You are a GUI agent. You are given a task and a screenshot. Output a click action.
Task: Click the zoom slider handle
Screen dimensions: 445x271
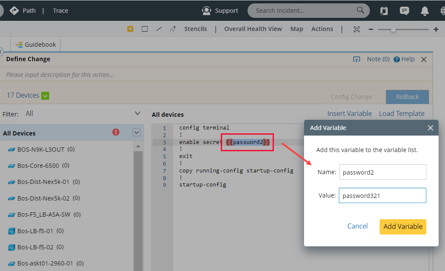[394, 29]
